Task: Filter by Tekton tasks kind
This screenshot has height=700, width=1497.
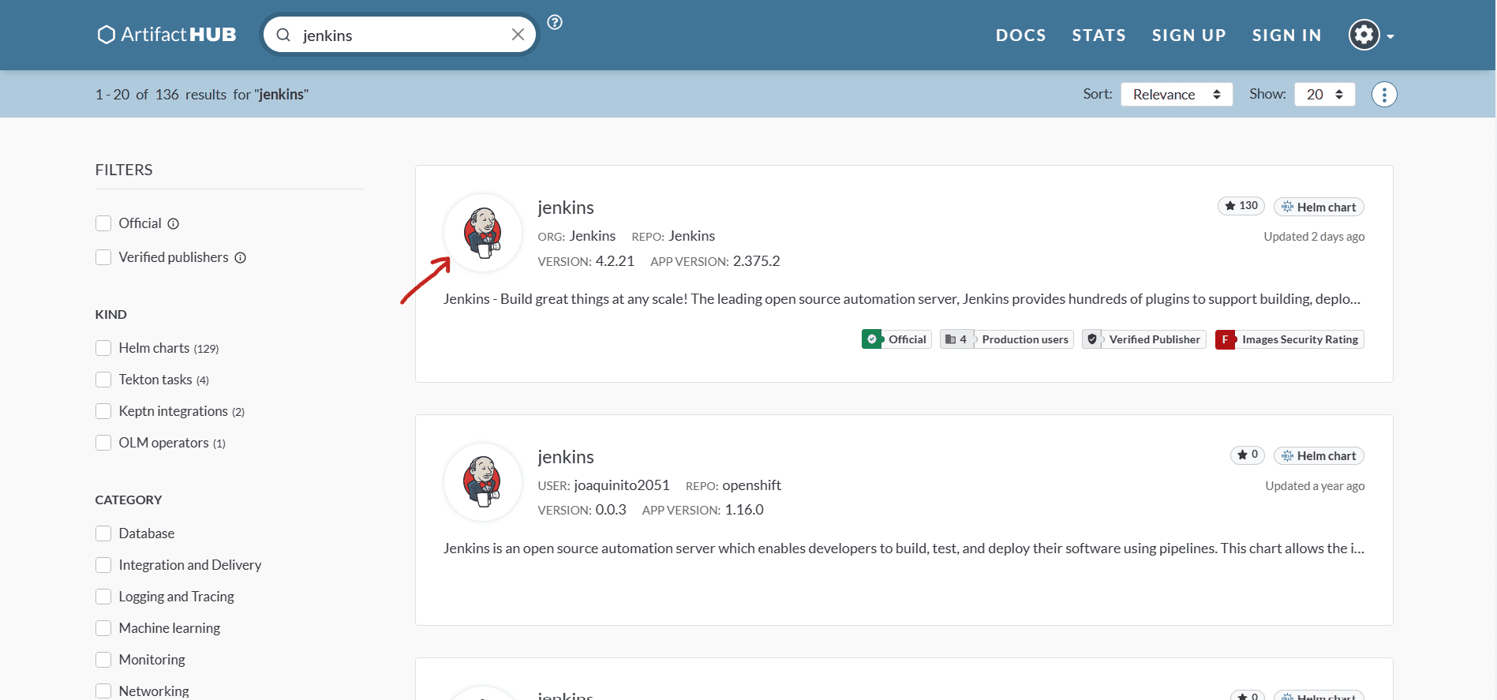Action: pyautogui.click(x=103, y=380)
